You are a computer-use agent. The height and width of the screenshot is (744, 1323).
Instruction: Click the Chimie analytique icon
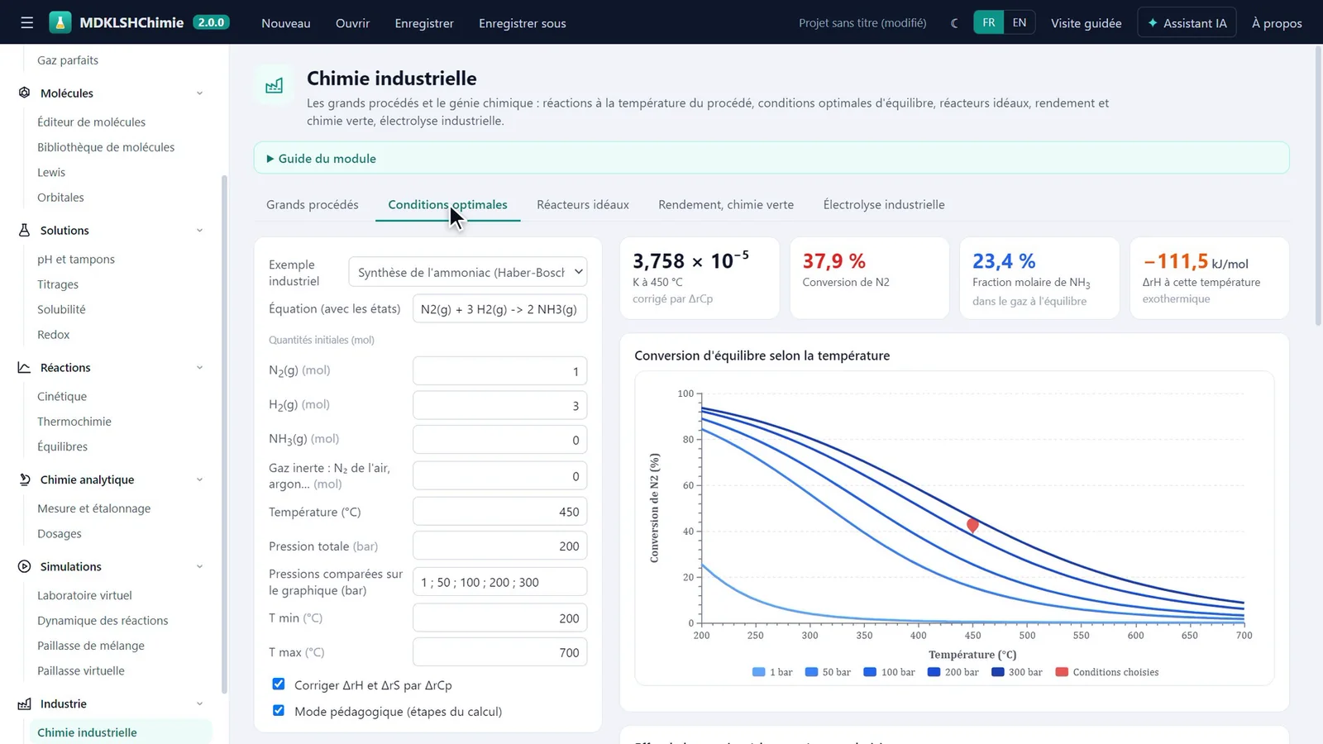25,479
